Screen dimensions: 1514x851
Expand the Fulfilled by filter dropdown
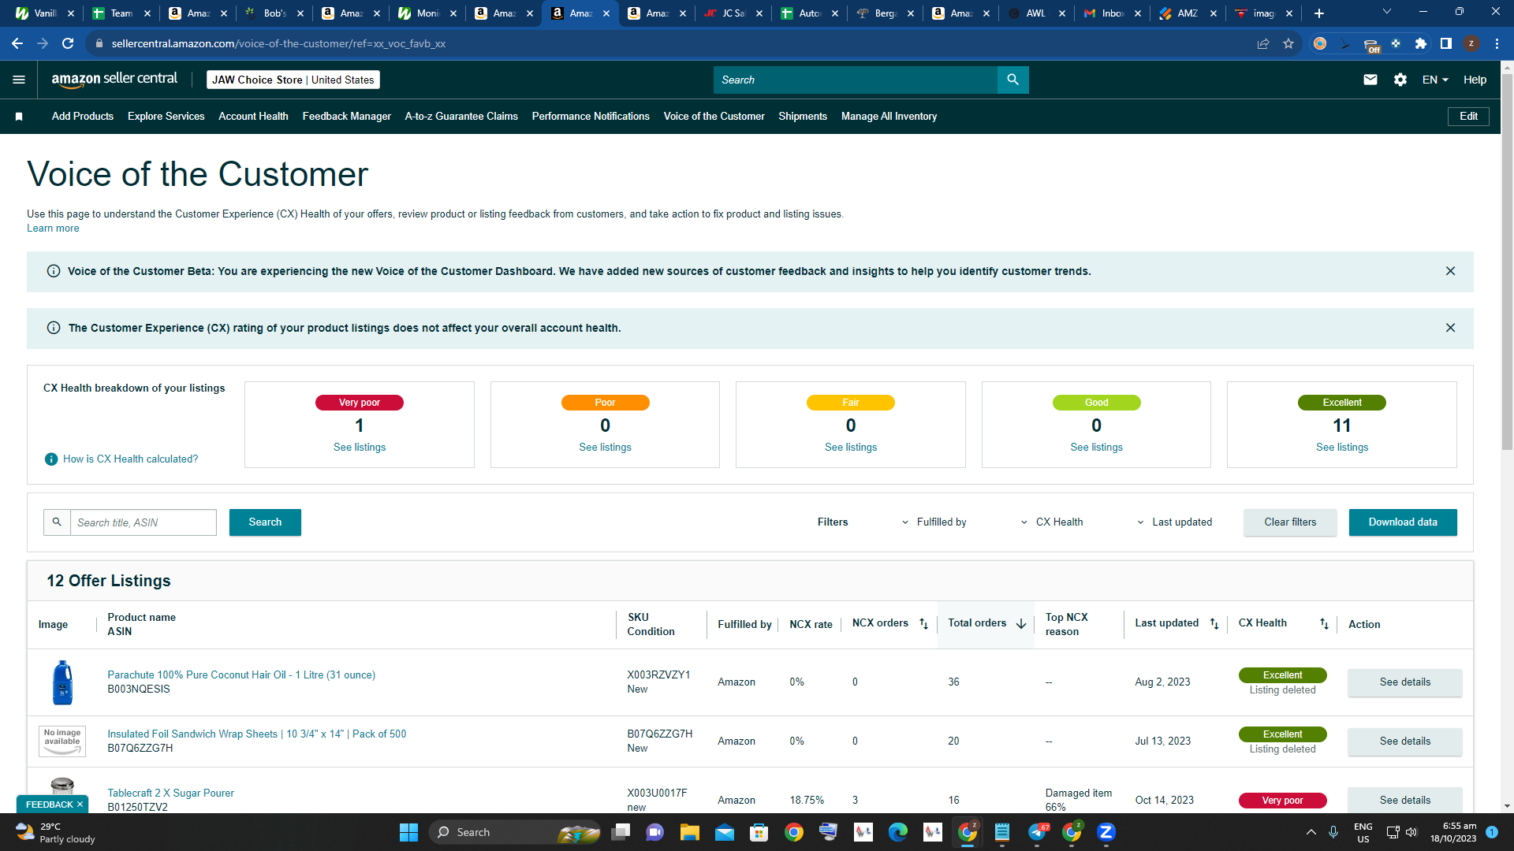(934, 522)
